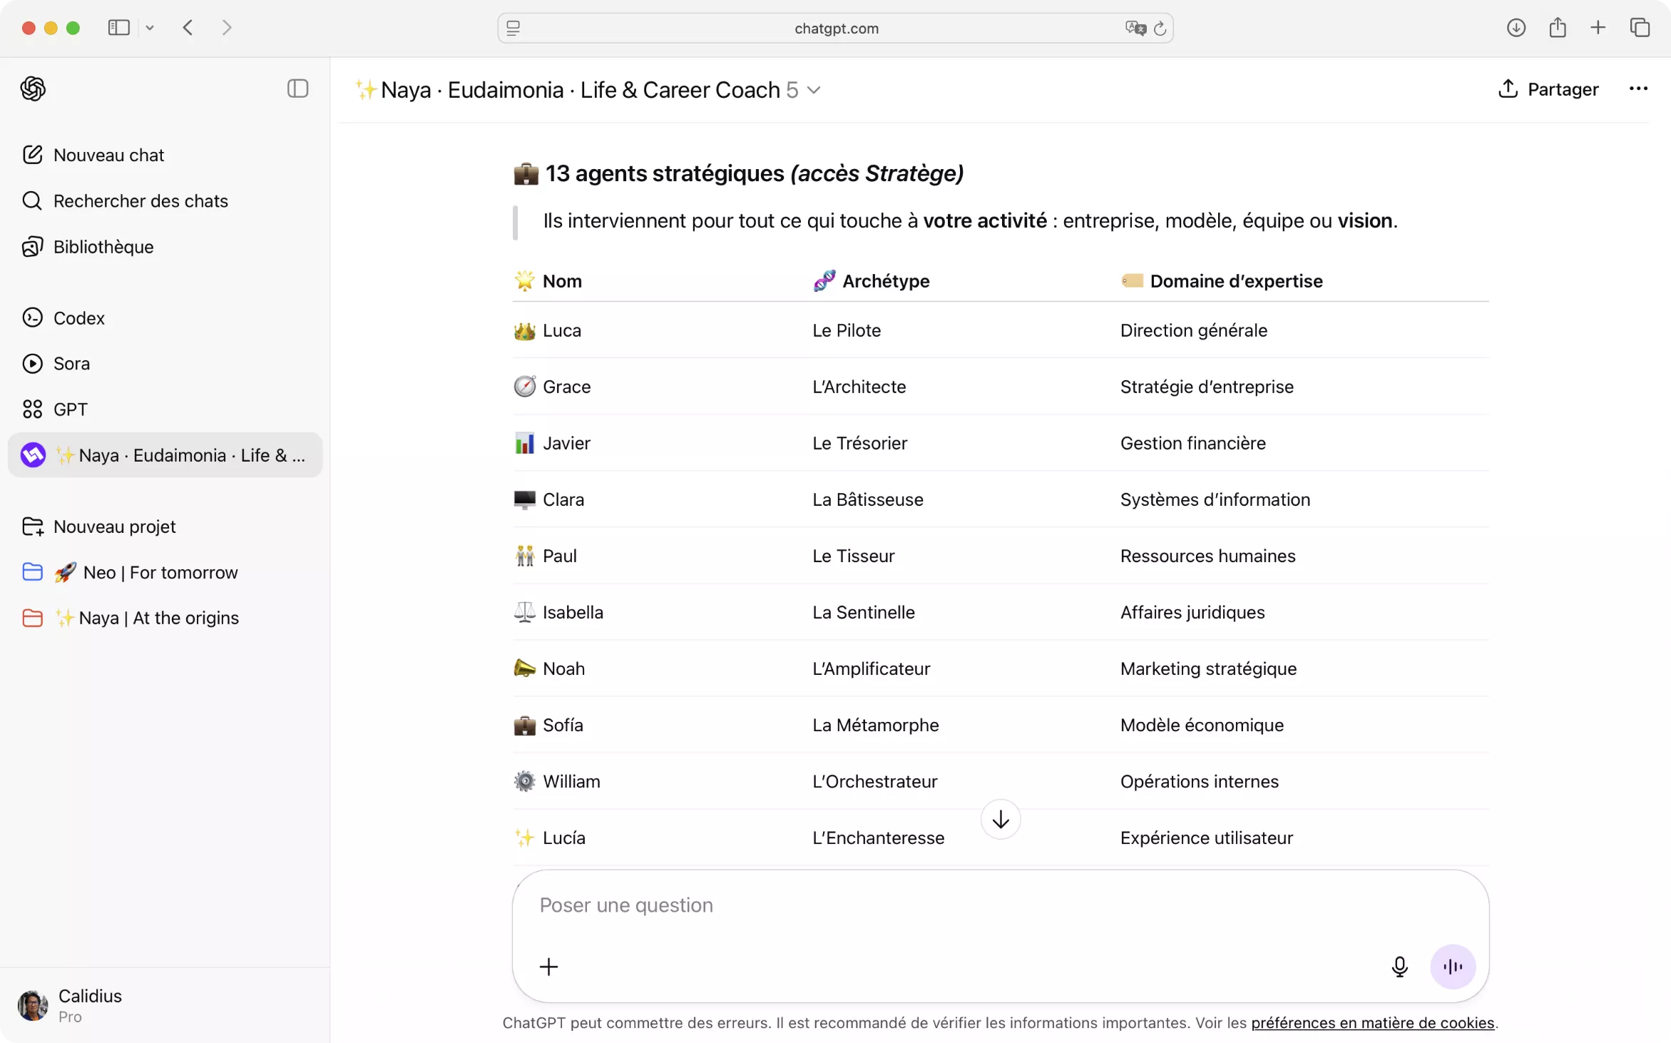Toggle voice mode with the waveform button
1671x1043 pixels.
pyautogui.click(x=1452, y=967)
